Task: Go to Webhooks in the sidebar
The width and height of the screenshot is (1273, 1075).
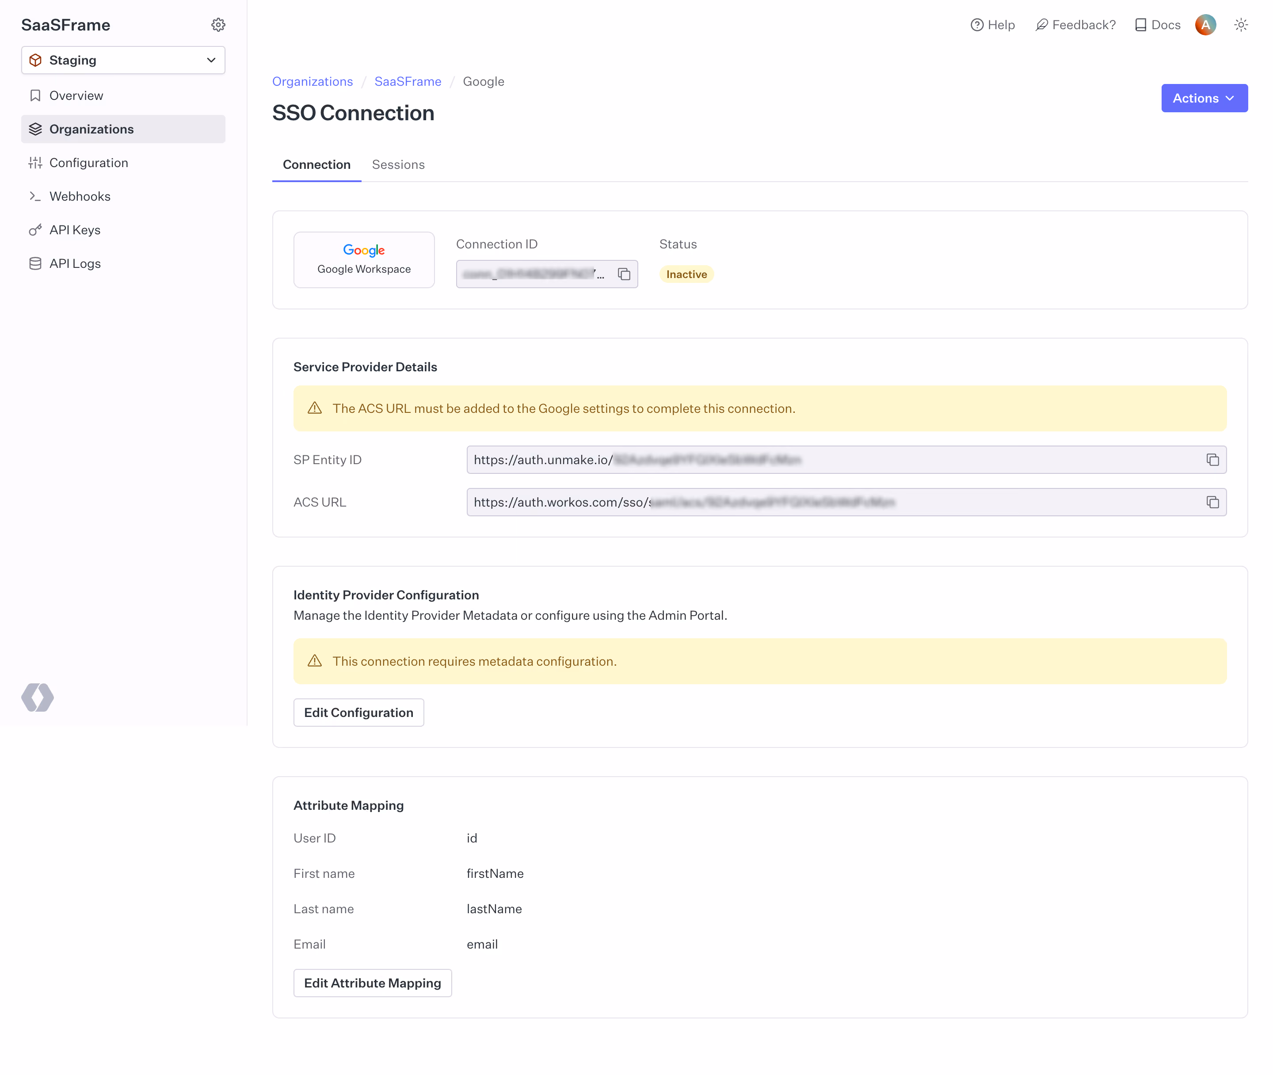Action: [123, 196]
